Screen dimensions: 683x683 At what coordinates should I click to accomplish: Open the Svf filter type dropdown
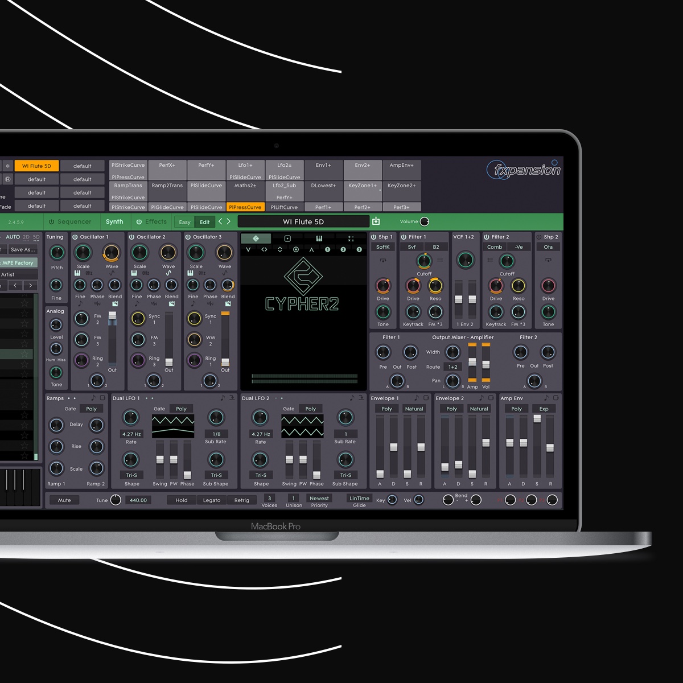pyautogui.click(x=412, y=247)
